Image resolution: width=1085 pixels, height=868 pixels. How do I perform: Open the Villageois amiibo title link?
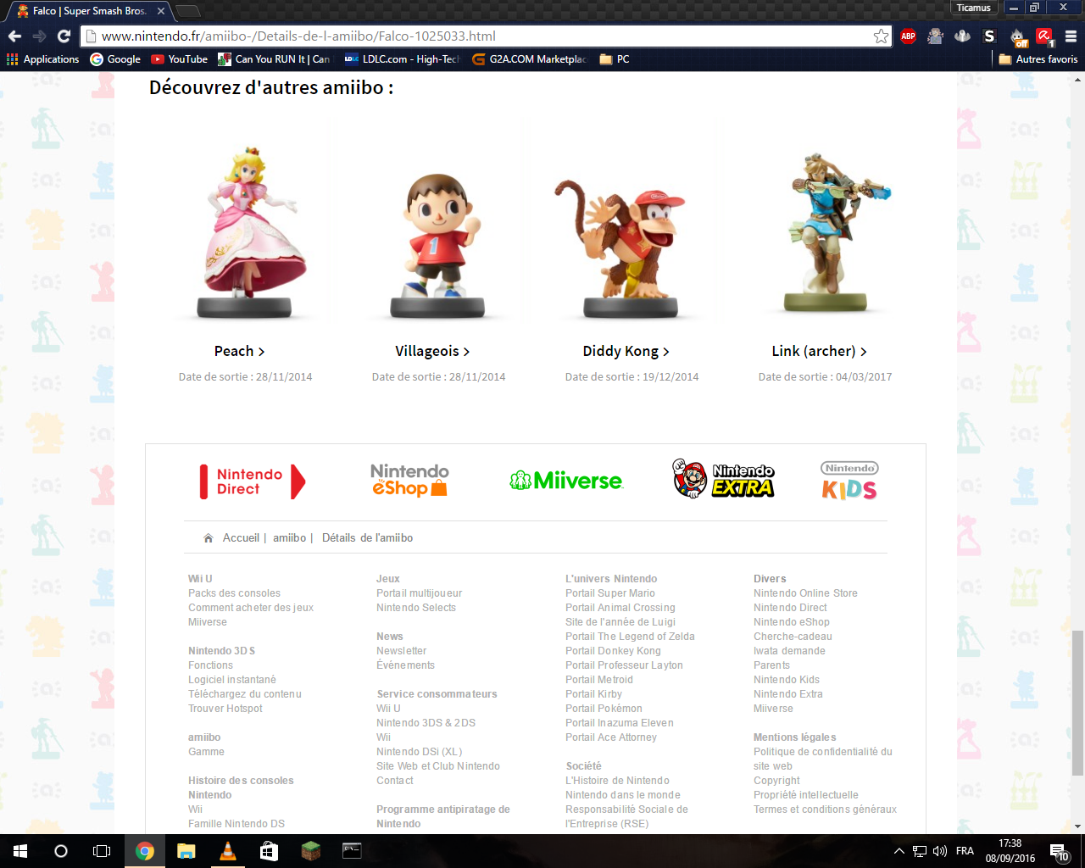(432, 351)
